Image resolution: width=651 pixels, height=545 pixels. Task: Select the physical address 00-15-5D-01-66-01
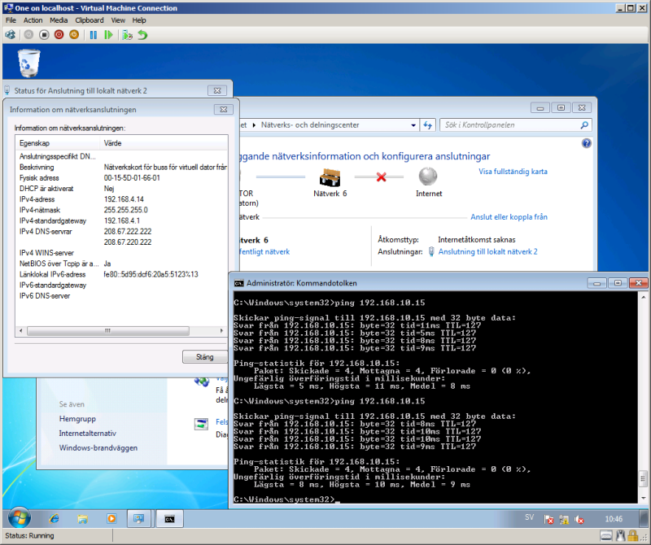coord(132,177)
